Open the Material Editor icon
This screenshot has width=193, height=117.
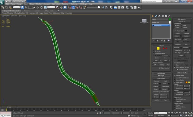[x=127, y=7]
